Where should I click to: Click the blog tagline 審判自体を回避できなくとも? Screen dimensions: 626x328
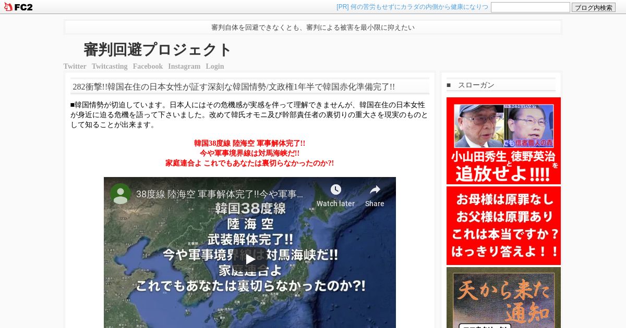click(x=313, y=28)
